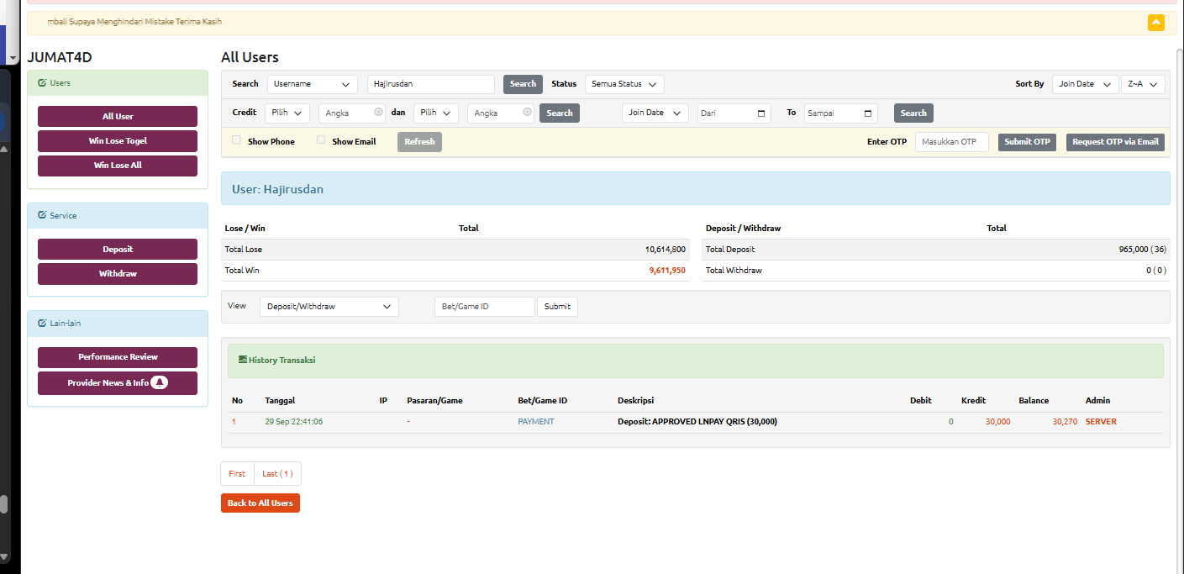The width and height of the screenshot is (1184, 574).
Task: Clear the first Angka credit field
Action: point(378,113)
